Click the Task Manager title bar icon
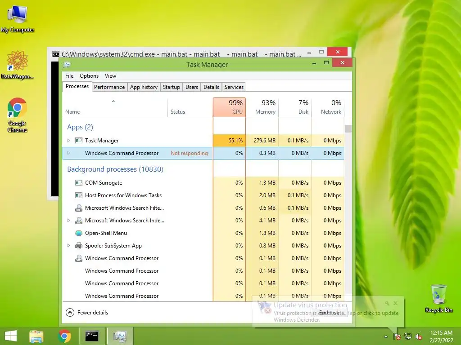Viewport: 461px width, 345px height. tap(67, 65)
